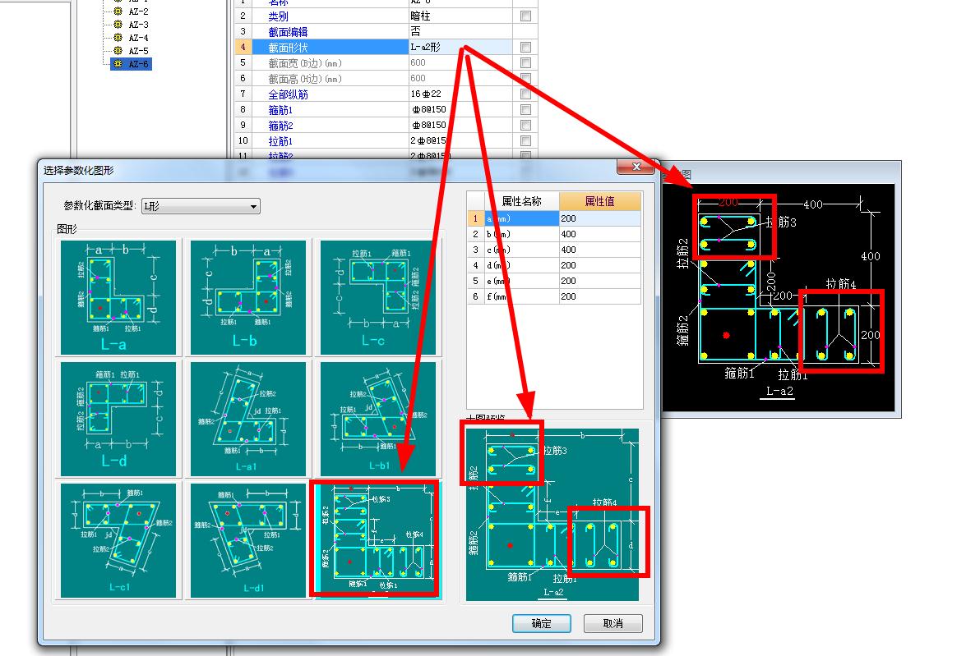
Task: Tick the checkbox in the 箍筋1 row
Action: [525, 110]
